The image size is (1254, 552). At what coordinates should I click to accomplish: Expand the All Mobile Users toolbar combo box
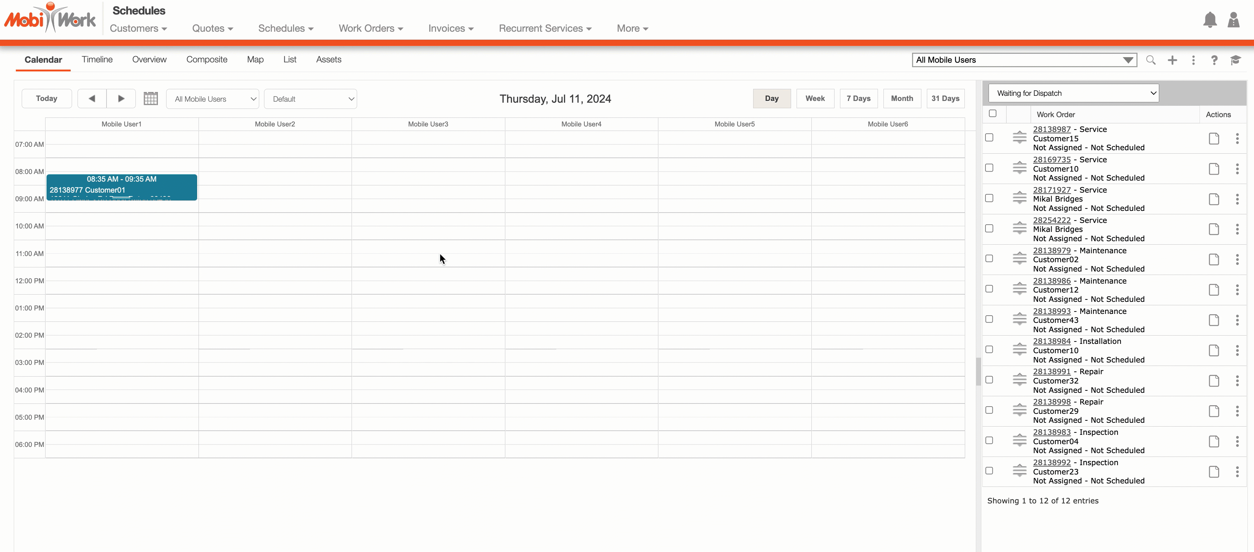(1024, 60)
